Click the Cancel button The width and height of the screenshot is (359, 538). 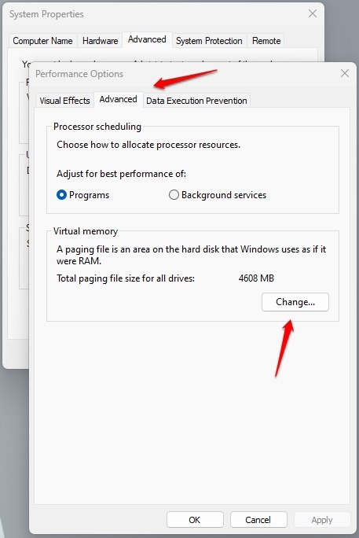tap(258, 520)
